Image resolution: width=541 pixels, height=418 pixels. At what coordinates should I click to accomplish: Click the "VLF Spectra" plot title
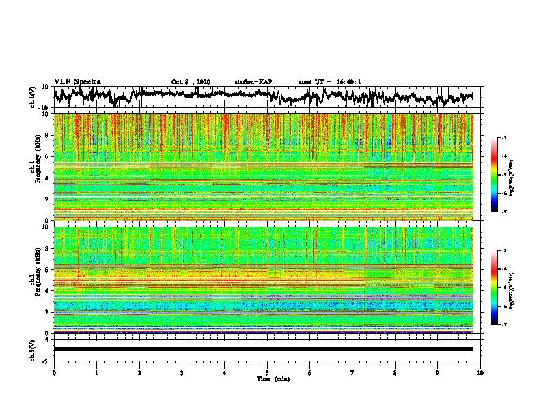(77, 82)
